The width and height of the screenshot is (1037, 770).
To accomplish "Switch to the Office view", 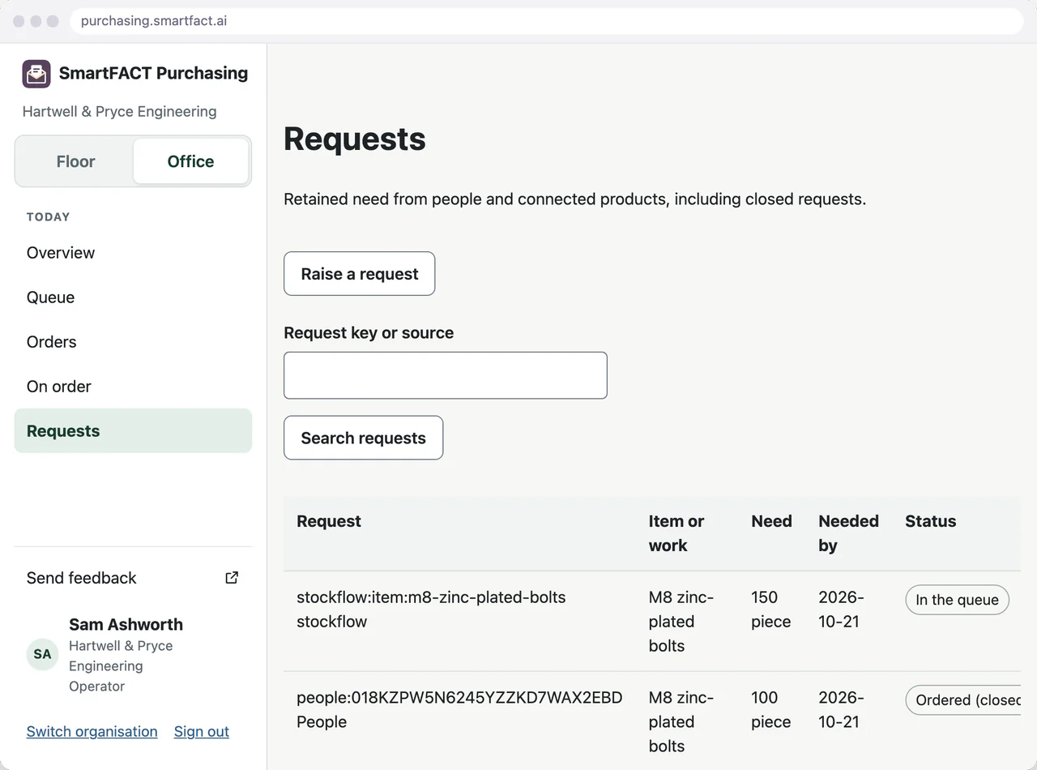I will coord(190,161).
